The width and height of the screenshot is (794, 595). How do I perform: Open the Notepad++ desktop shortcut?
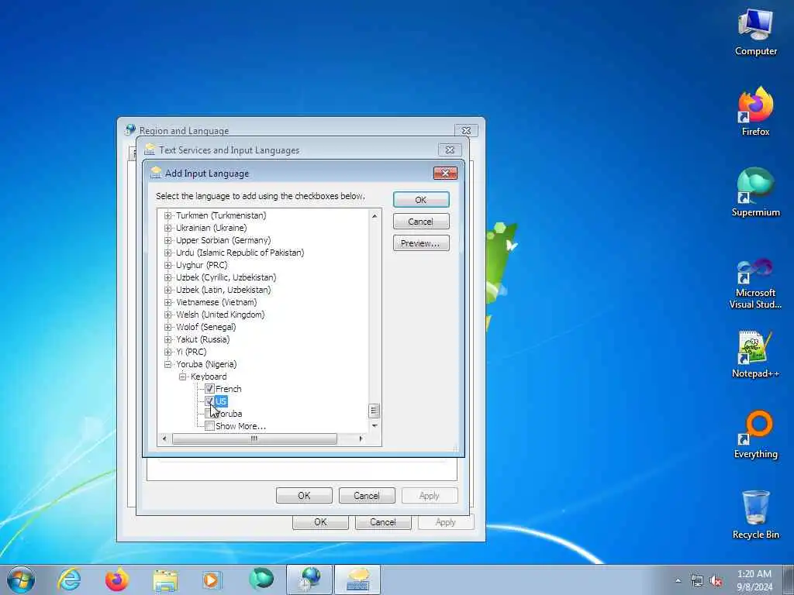755,354
